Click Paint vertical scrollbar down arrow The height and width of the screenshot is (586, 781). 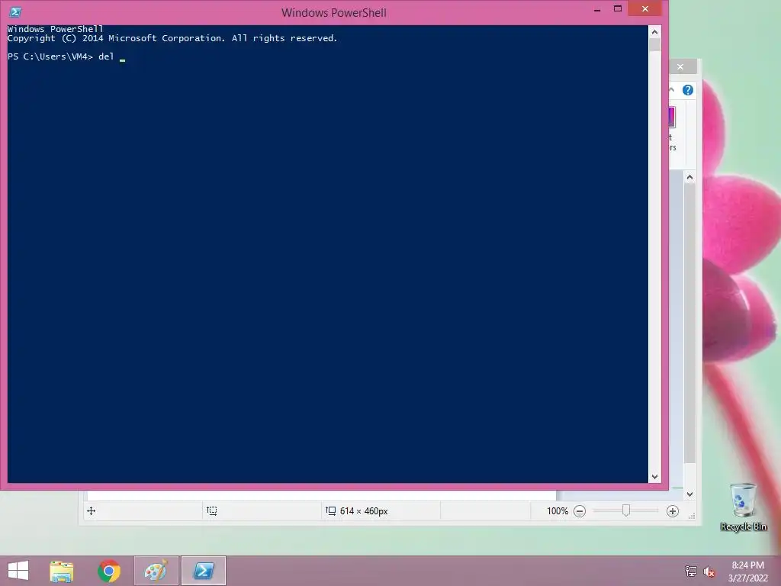point(689,494)
